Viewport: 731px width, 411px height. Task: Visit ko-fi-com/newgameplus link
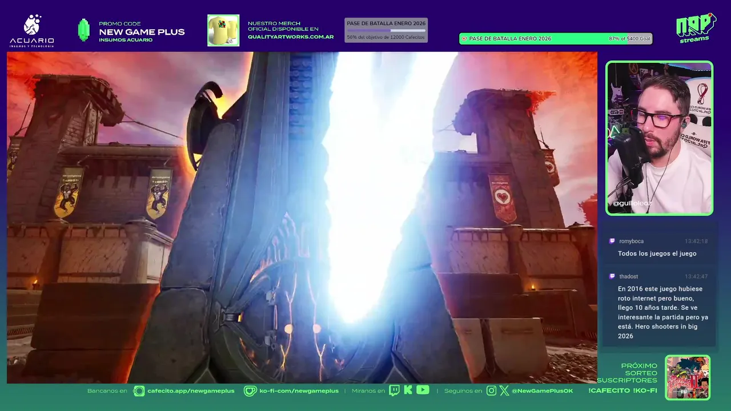299,390
